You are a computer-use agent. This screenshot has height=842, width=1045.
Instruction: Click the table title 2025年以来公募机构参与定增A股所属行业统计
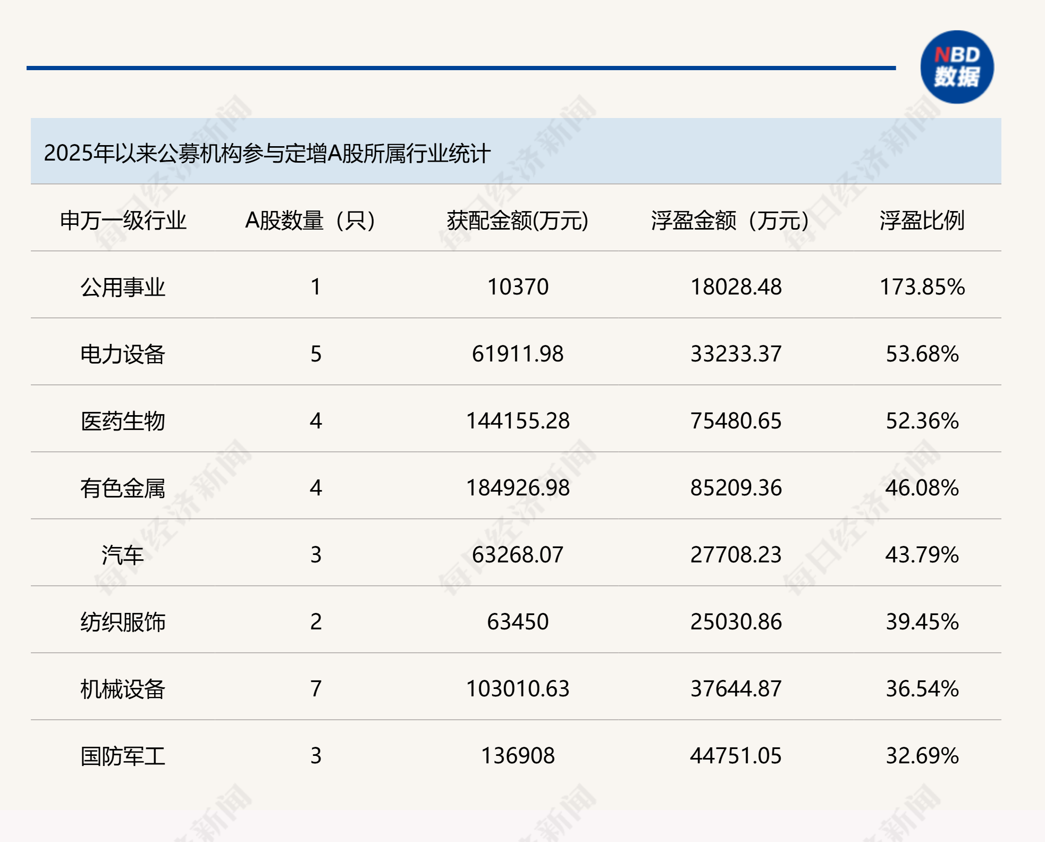click(267, 153)
